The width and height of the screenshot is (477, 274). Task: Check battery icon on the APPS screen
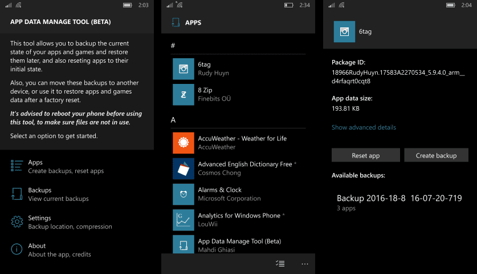(289, 5)
